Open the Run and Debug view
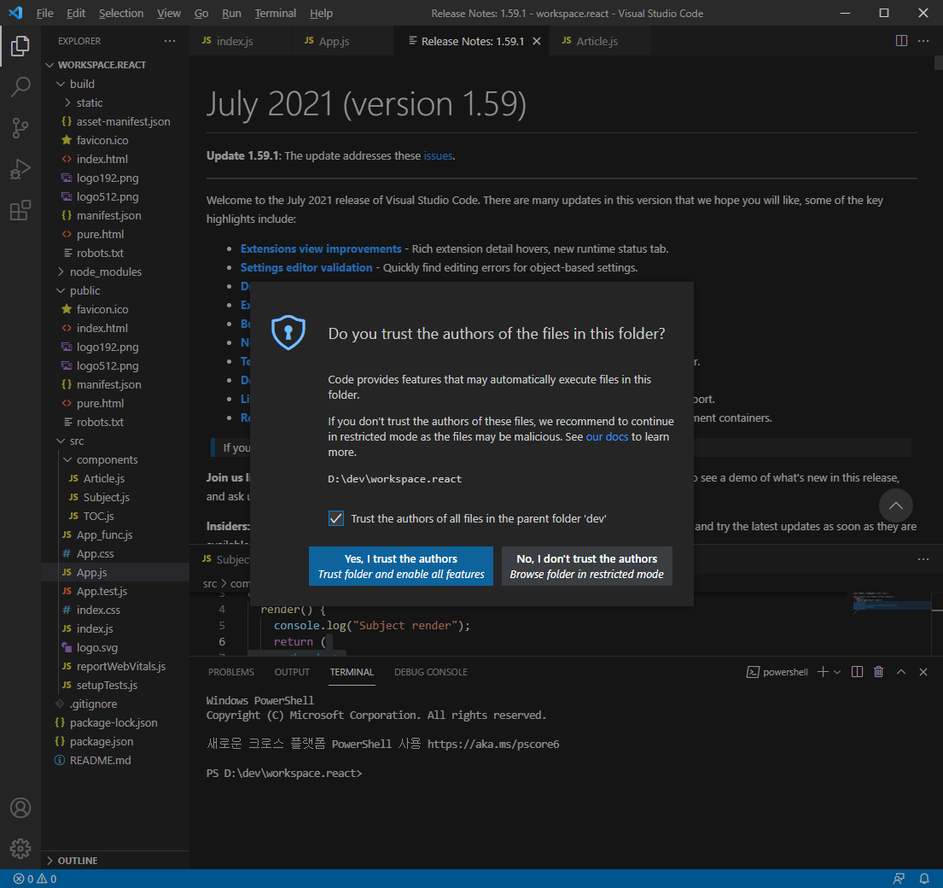 click(20, 169)
